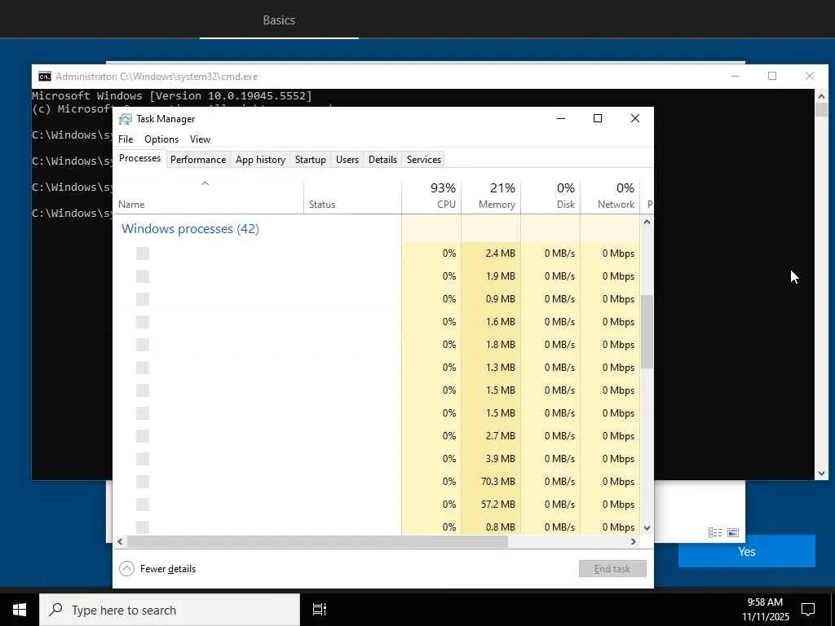The width and height of the screenshot is (835, 626).
Task: Click the Type here to search box
Action: (x=170, y=610)
